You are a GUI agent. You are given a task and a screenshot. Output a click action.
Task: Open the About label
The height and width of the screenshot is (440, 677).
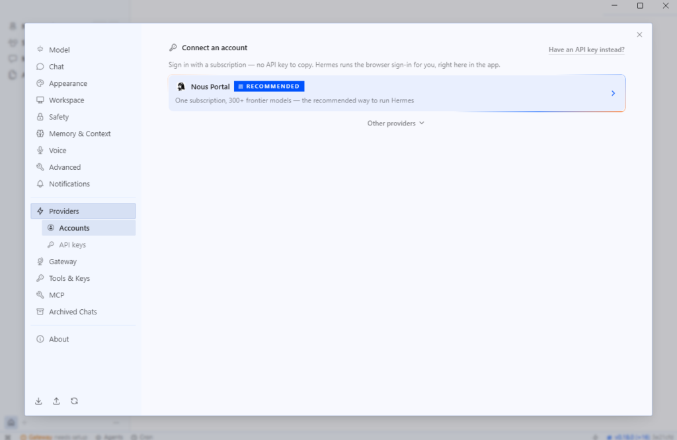point(59,339)
